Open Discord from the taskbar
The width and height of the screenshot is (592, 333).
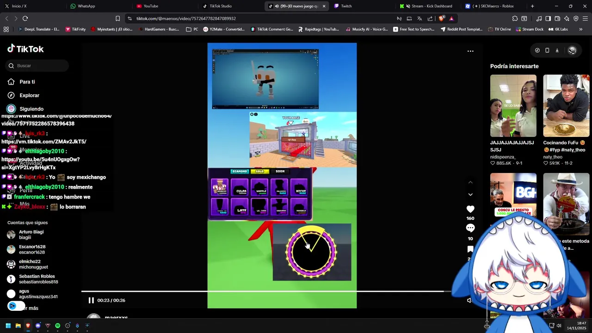click(x=38, y=326)
